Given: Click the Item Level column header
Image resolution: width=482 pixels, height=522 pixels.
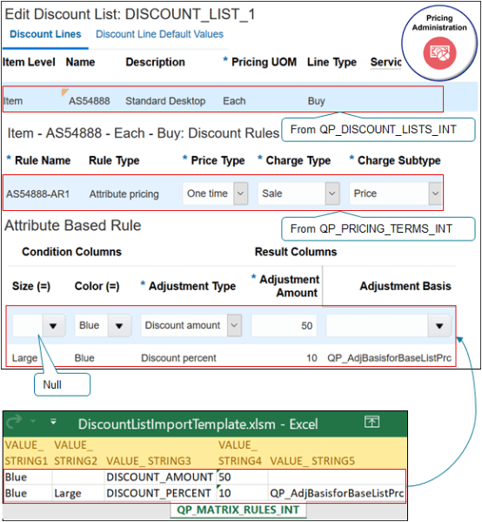Looking at the screenshot, I should [29, 62].
